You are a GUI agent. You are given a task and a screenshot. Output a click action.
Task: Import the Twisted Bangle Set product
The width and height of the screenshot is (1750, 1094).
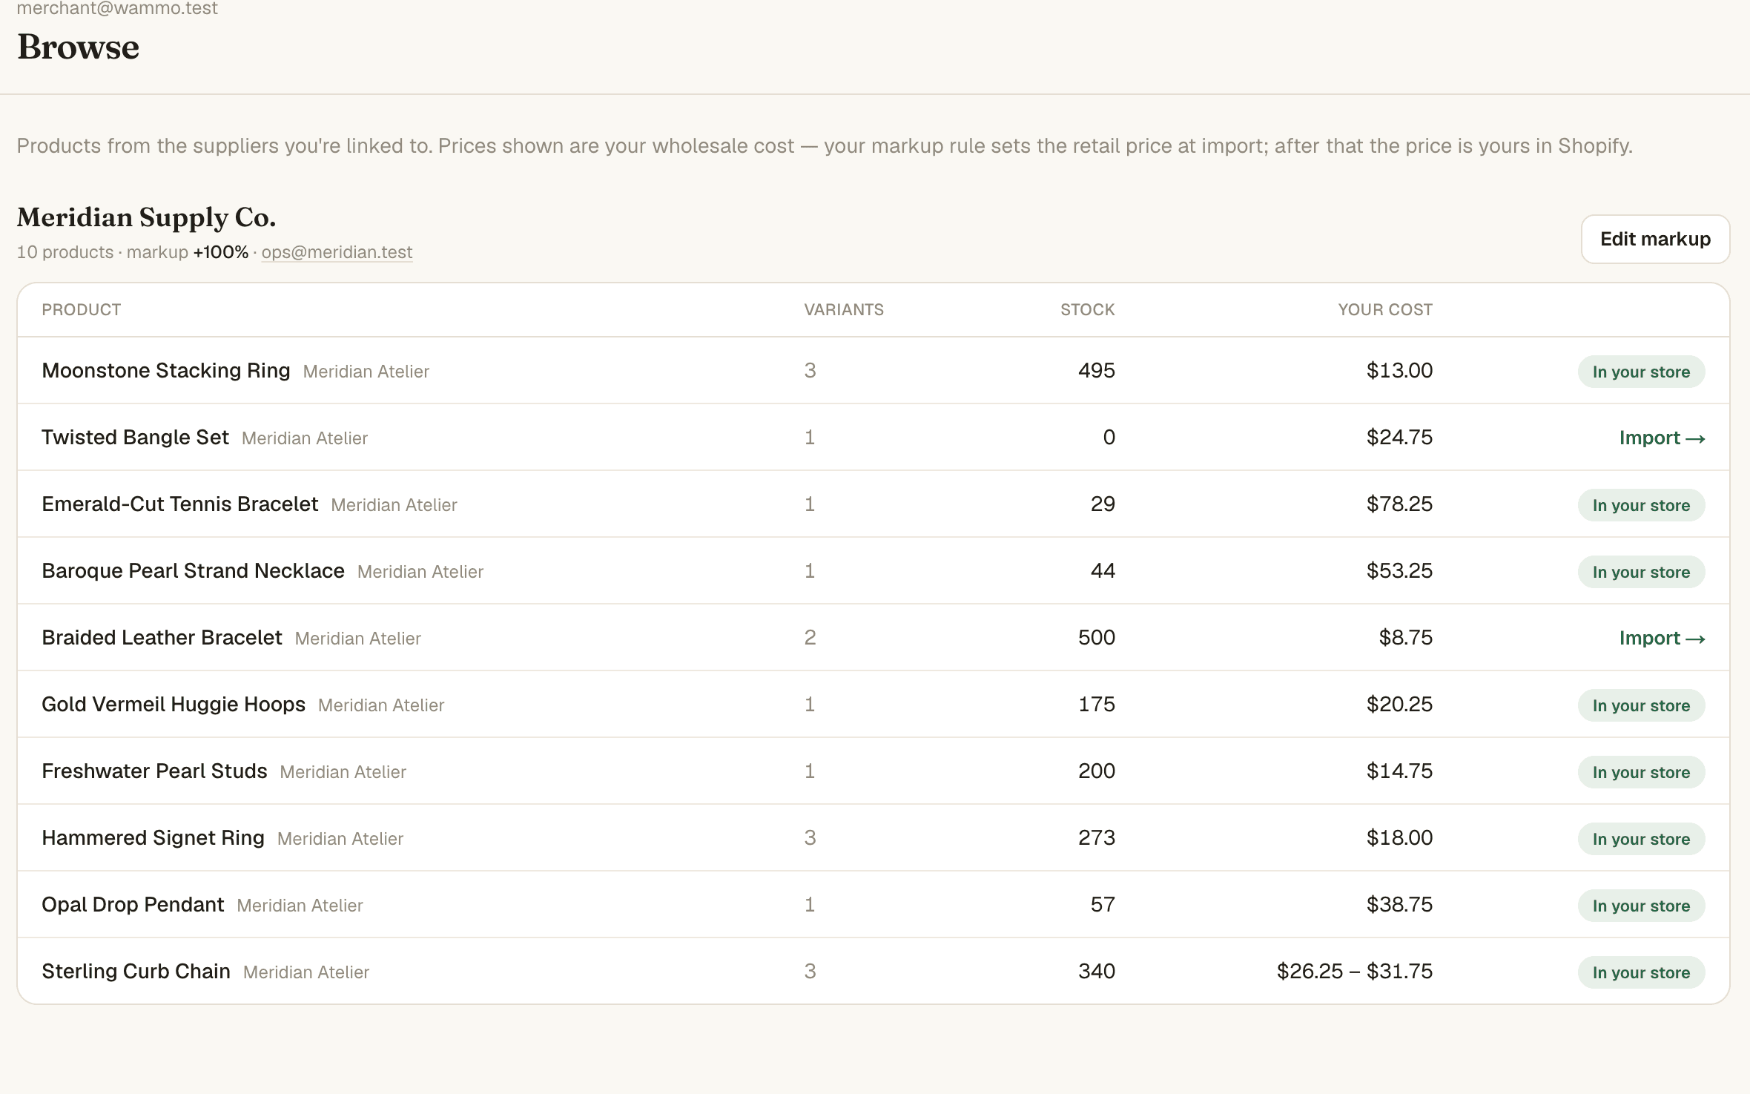1662,438
